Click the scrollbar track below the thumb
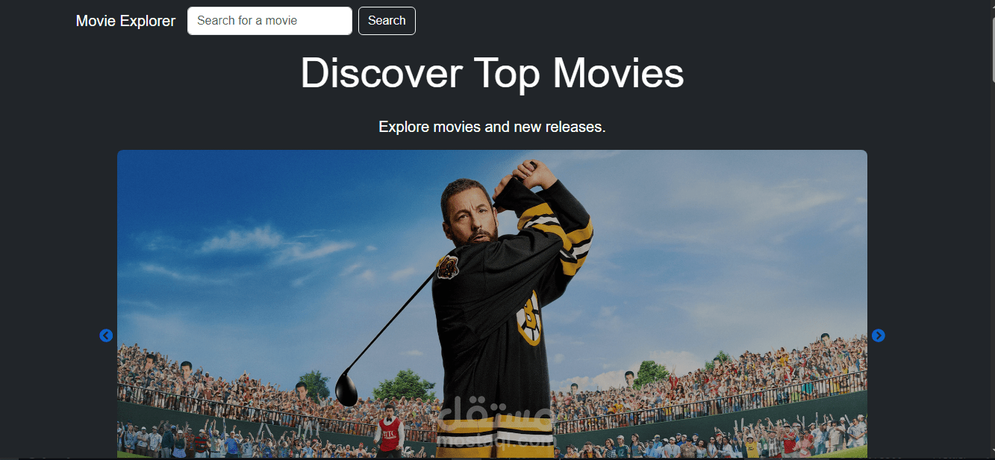Viewport: 995px width, 460px height. pyautogui.click(x=992, y=268)
